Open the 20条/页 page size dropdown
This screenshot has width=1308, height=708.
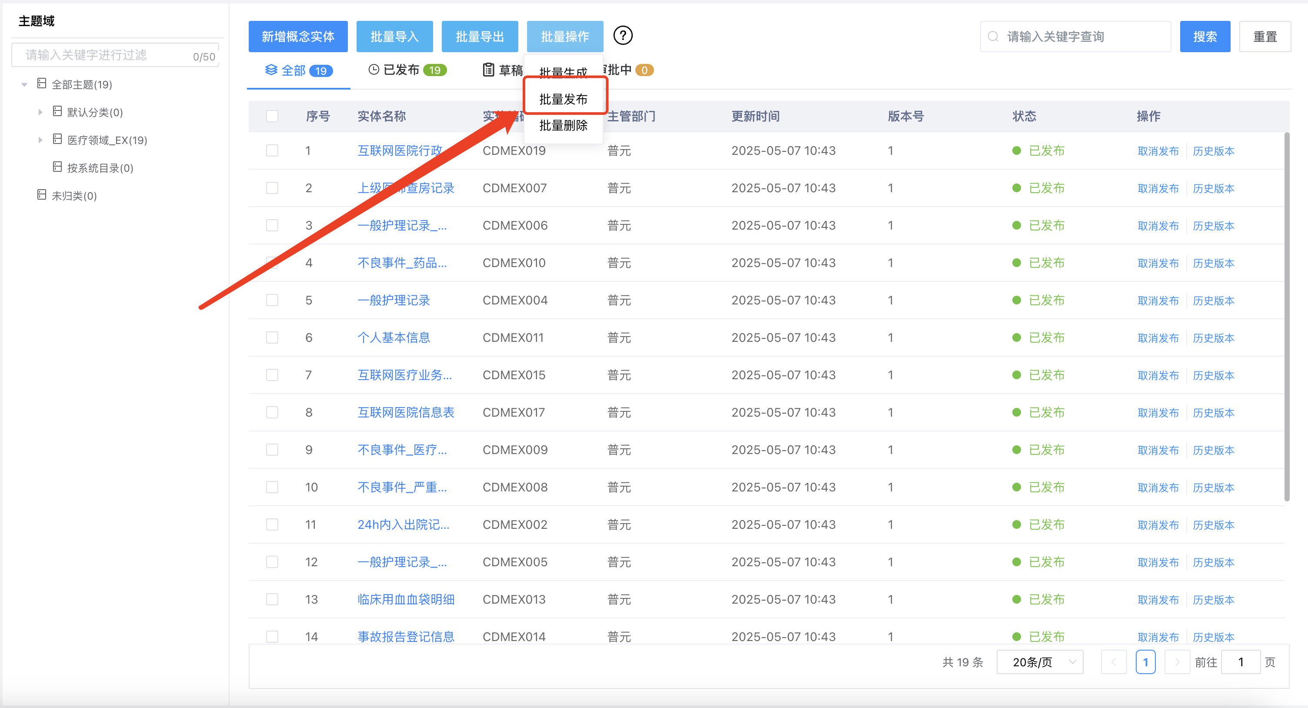pos(1039,662)
